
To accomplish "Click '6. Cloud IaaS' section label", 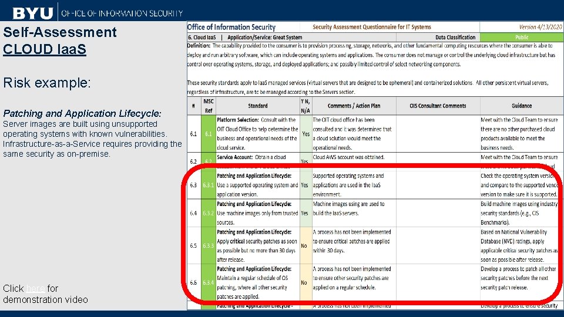I will point(202,38).
